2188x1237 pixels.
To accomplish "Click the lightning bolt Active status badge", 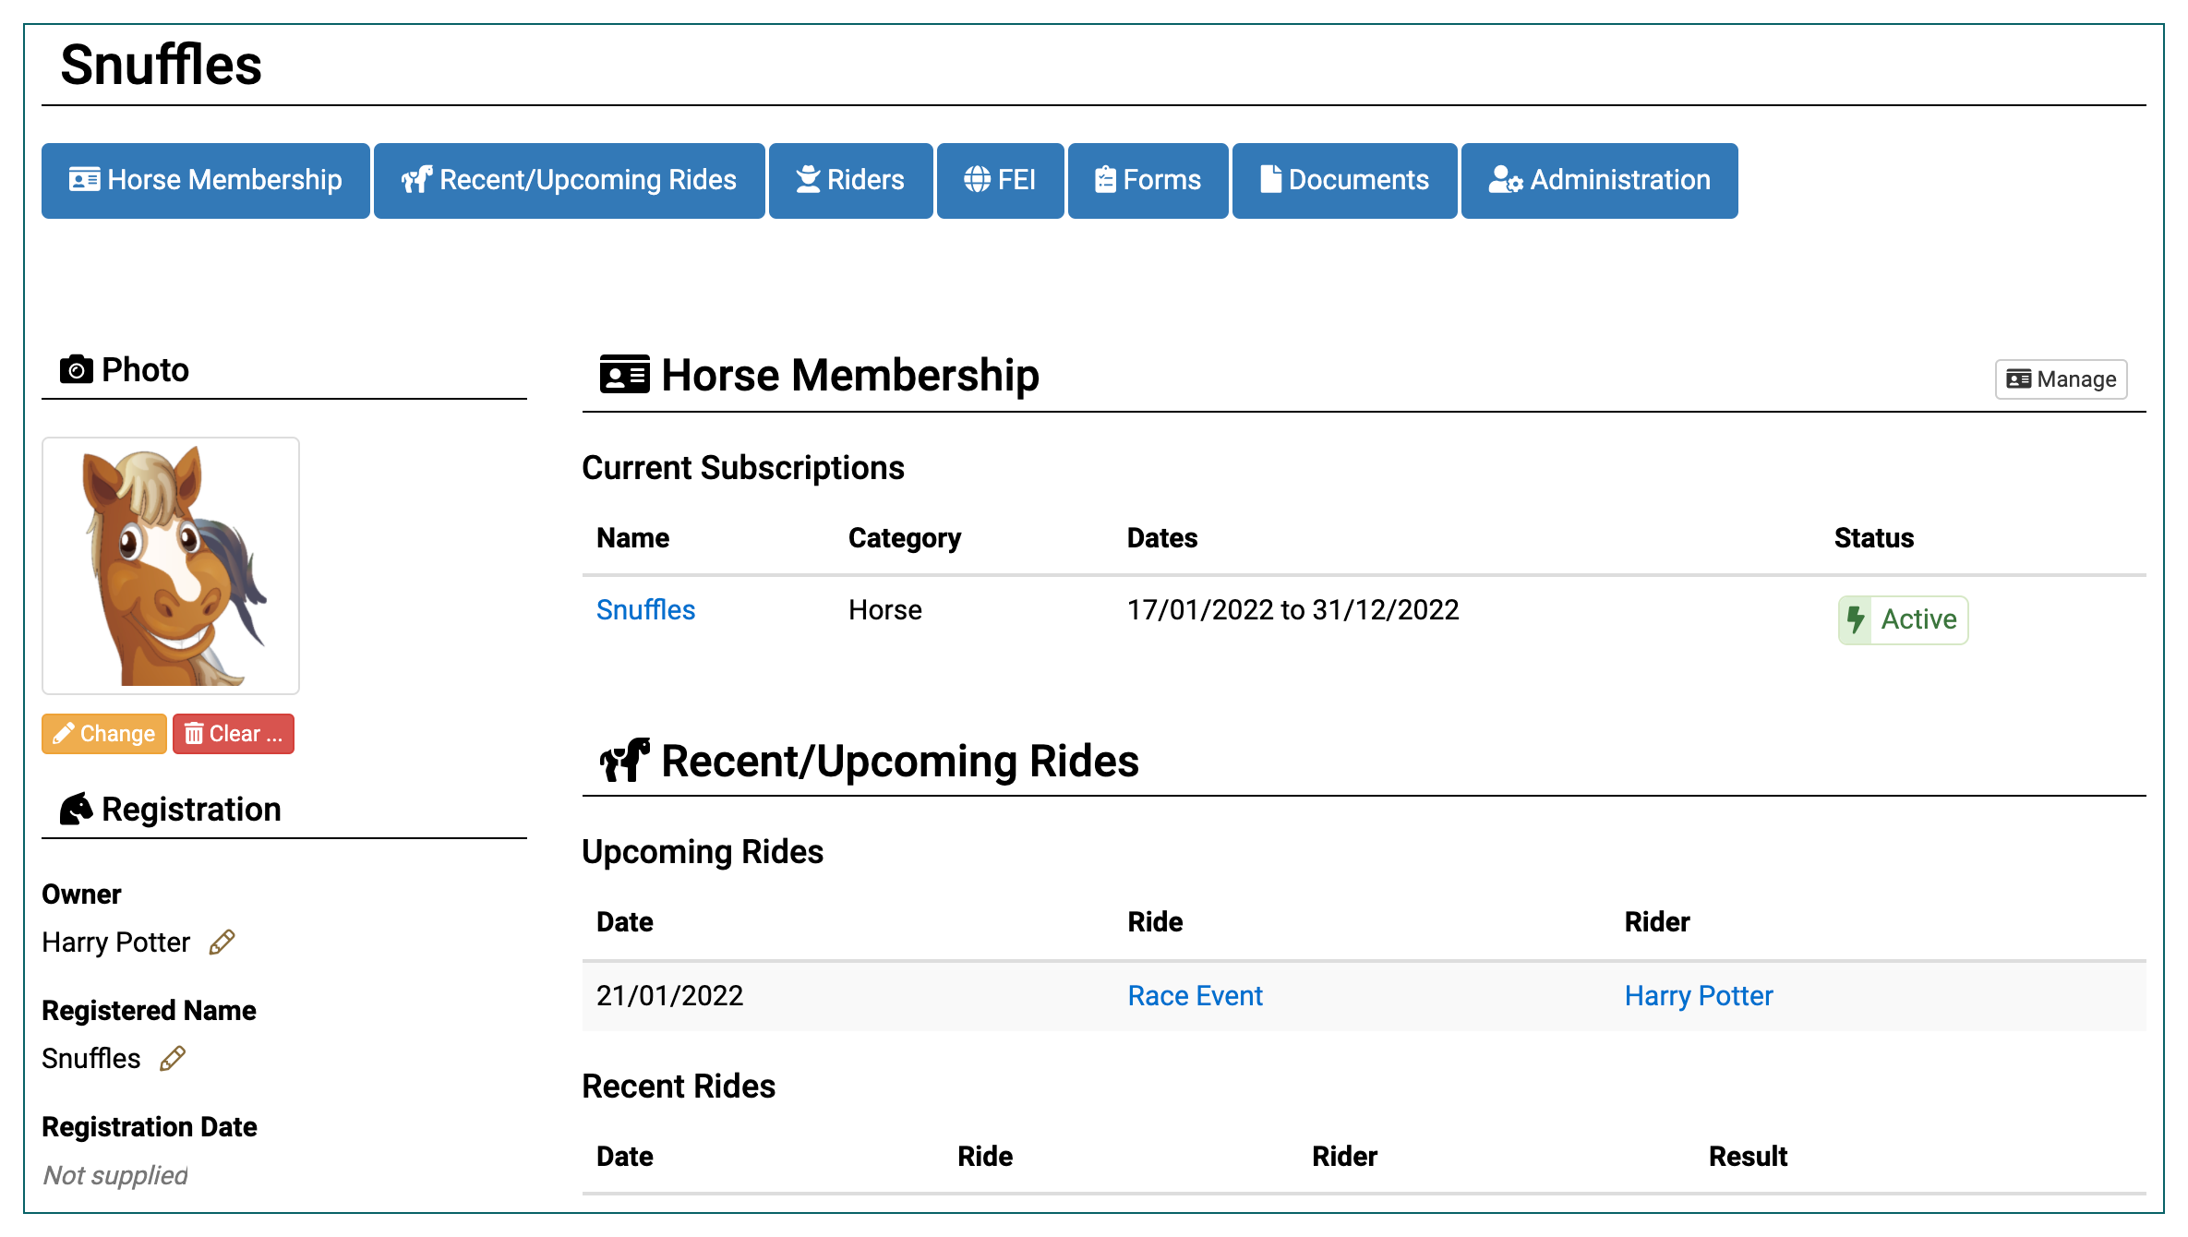I will (1902, 619).
